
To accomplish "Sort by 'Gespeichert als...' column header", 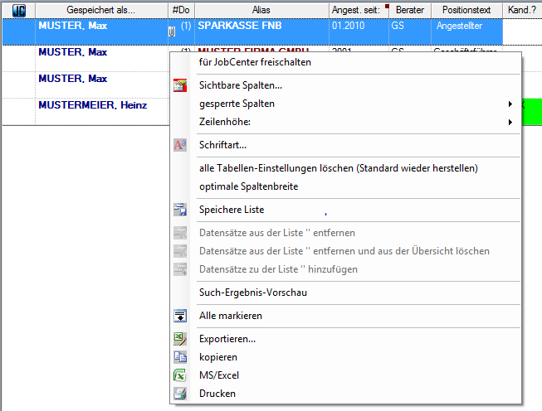I will pyautogui.click(x=101, y=10).
